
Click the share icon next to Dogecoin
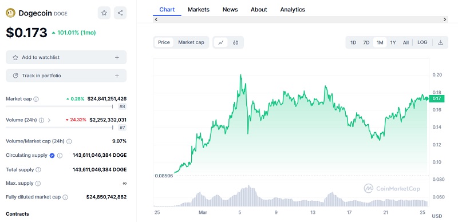120,13
